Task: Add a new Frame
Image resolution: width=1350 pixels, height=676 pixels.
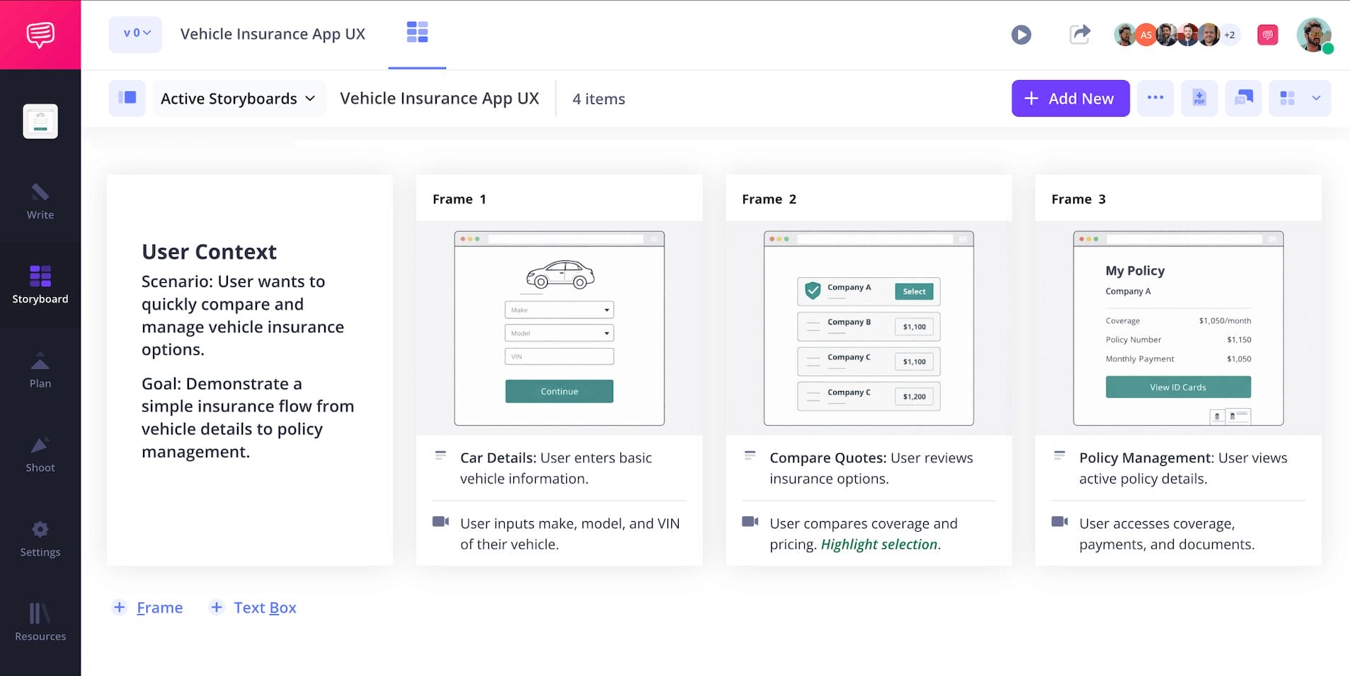Action: [147, 607]
